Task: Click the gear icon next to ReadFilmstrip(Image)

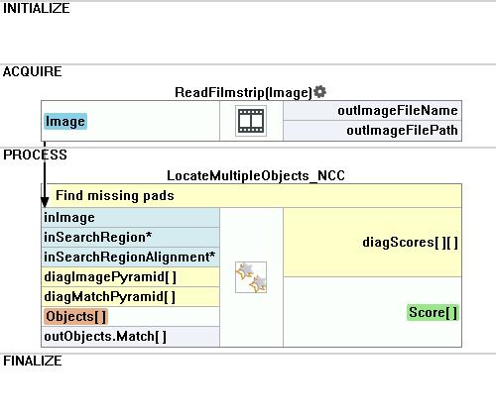Action: [x=319, y=91]
